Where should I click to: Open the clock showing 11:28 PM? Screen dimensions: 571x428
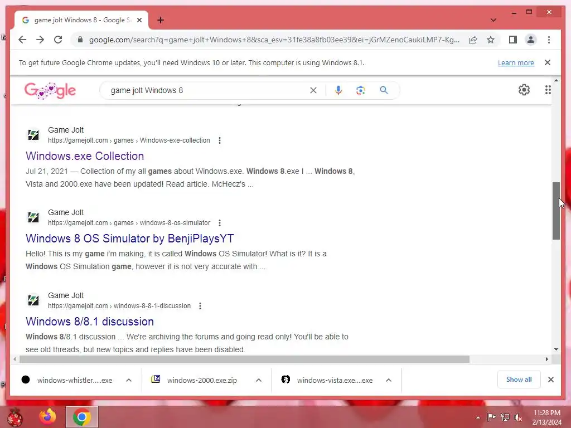546,417
